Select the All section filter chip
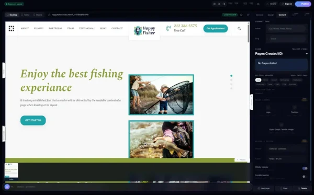The image size is (314, 195). coord(258,80)
